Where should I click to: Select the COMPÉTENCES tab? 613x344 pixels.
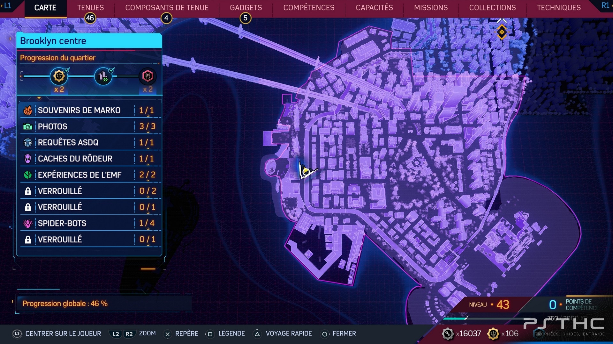(309, 8)
